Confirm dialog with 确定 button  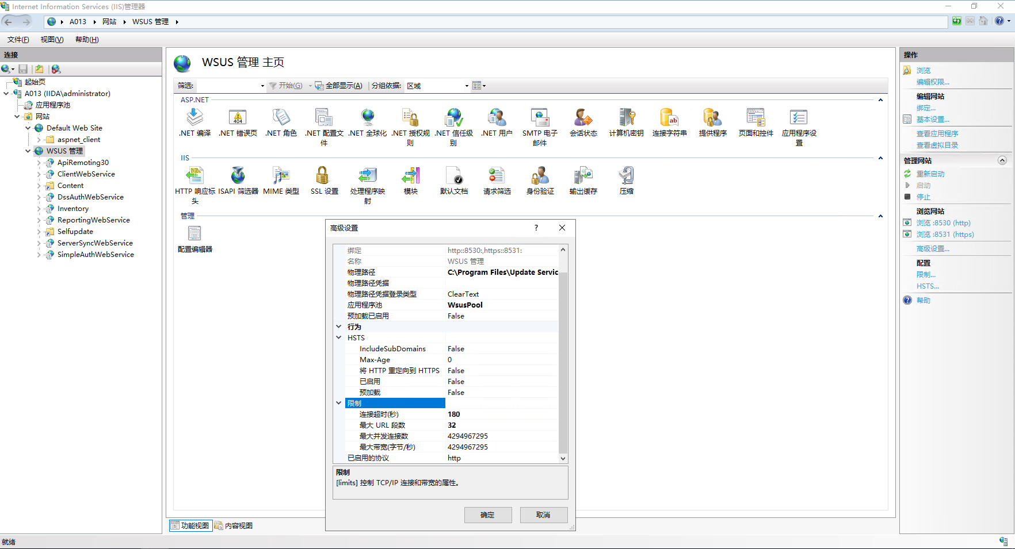(488, 515)
